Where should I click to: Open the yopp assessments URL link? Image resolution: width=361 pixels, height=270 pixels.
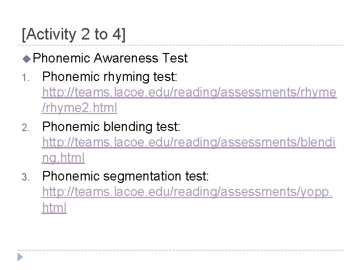click(187, 192)
